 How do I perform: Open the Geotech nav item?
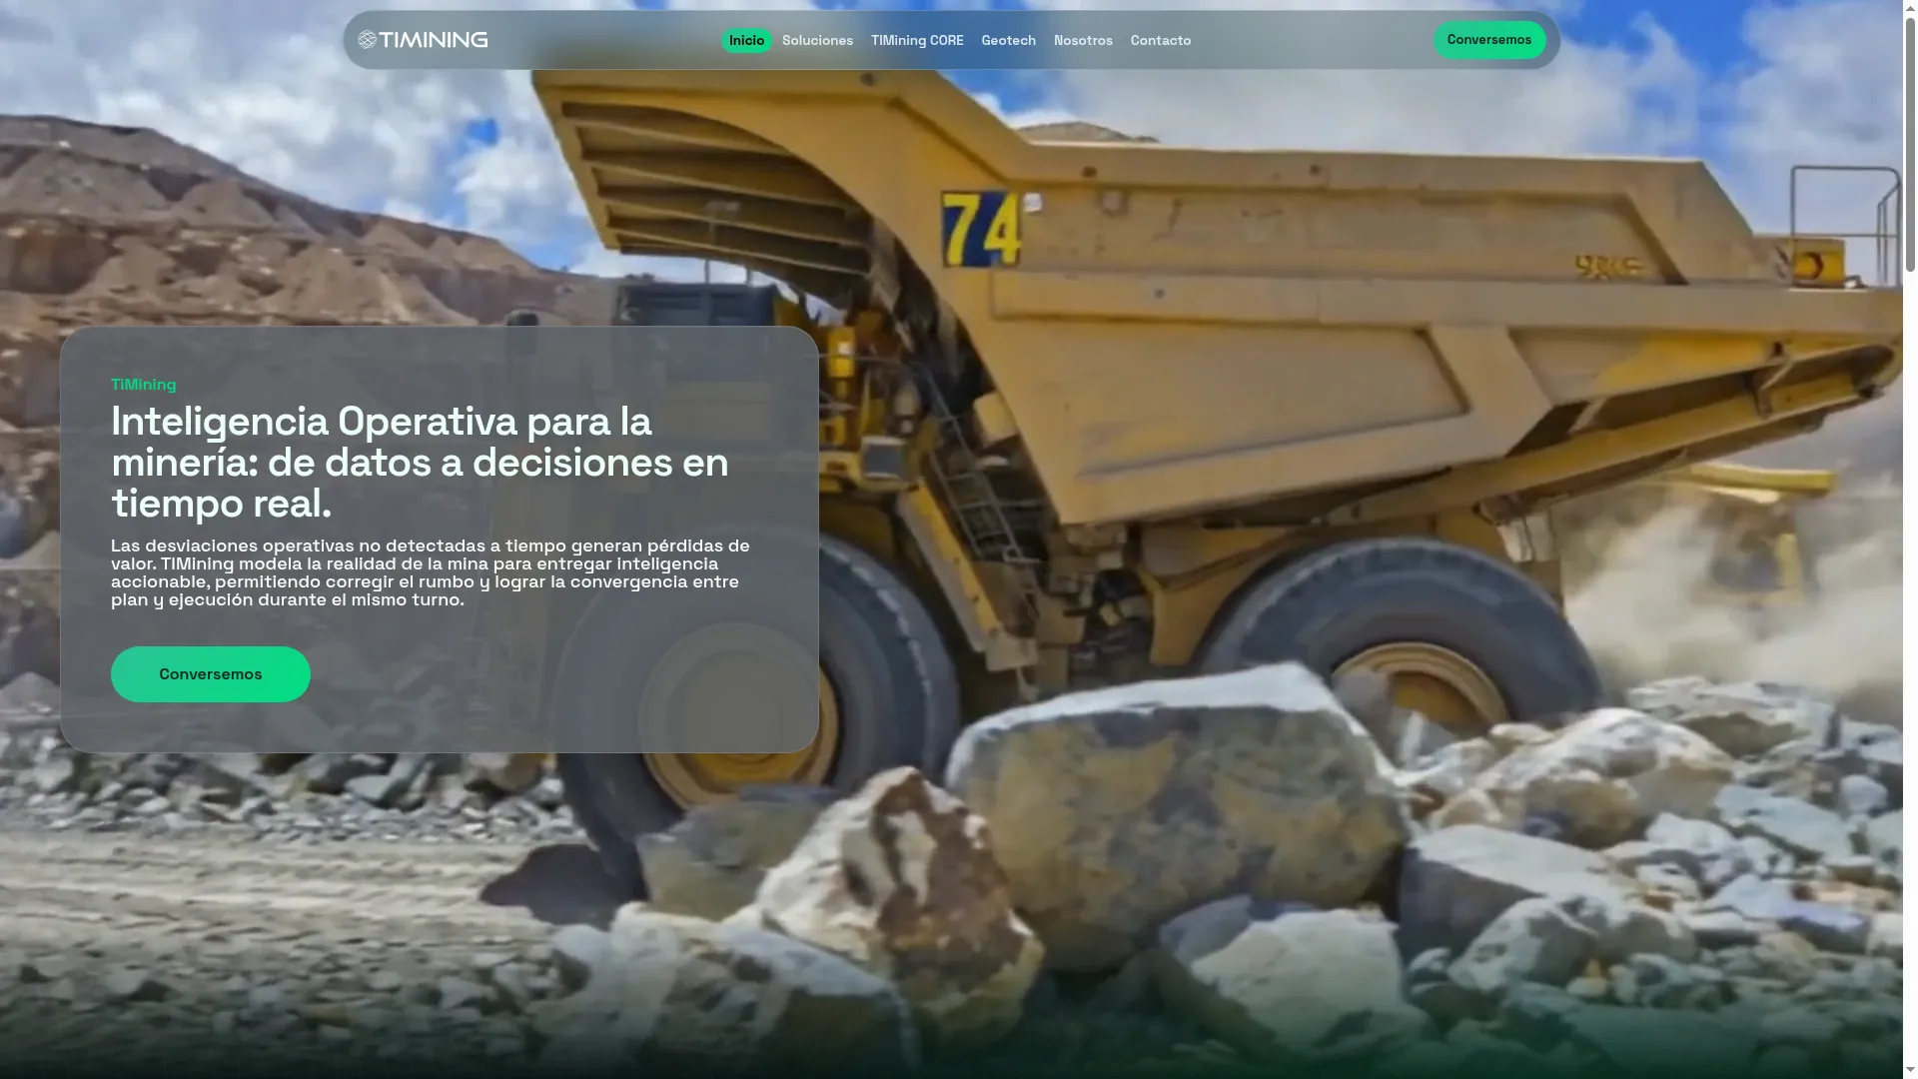click(1008, 41)
